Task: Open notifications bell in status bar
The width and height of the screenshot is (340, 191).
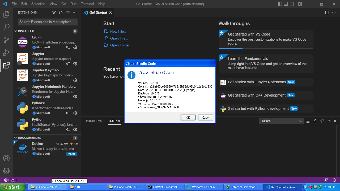Action: (x=334, y=180)
